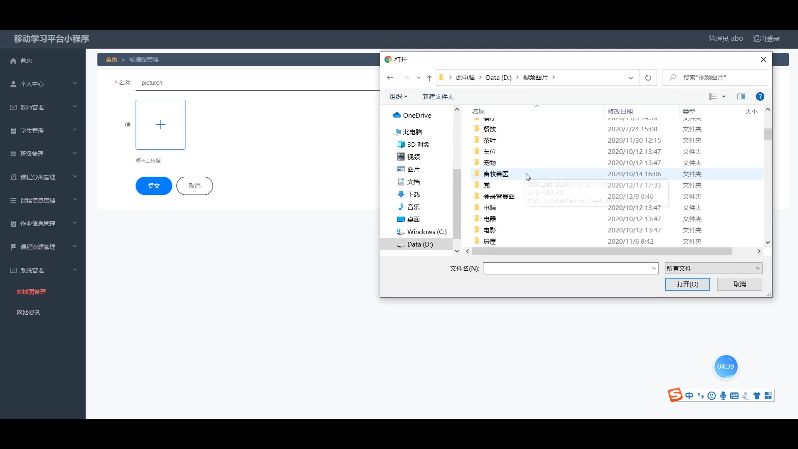
Task: Open the address bar history dropdown
Action: (x=631, y=78)
